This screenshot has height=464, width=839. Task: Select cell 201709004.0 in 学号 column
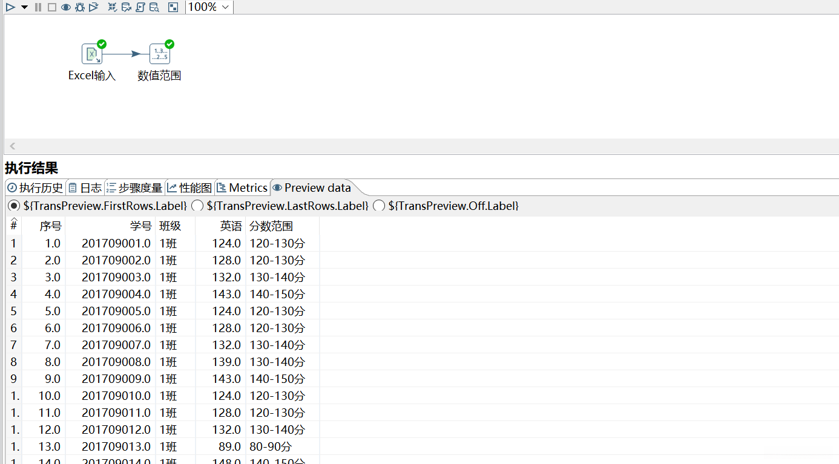[110, 294]
